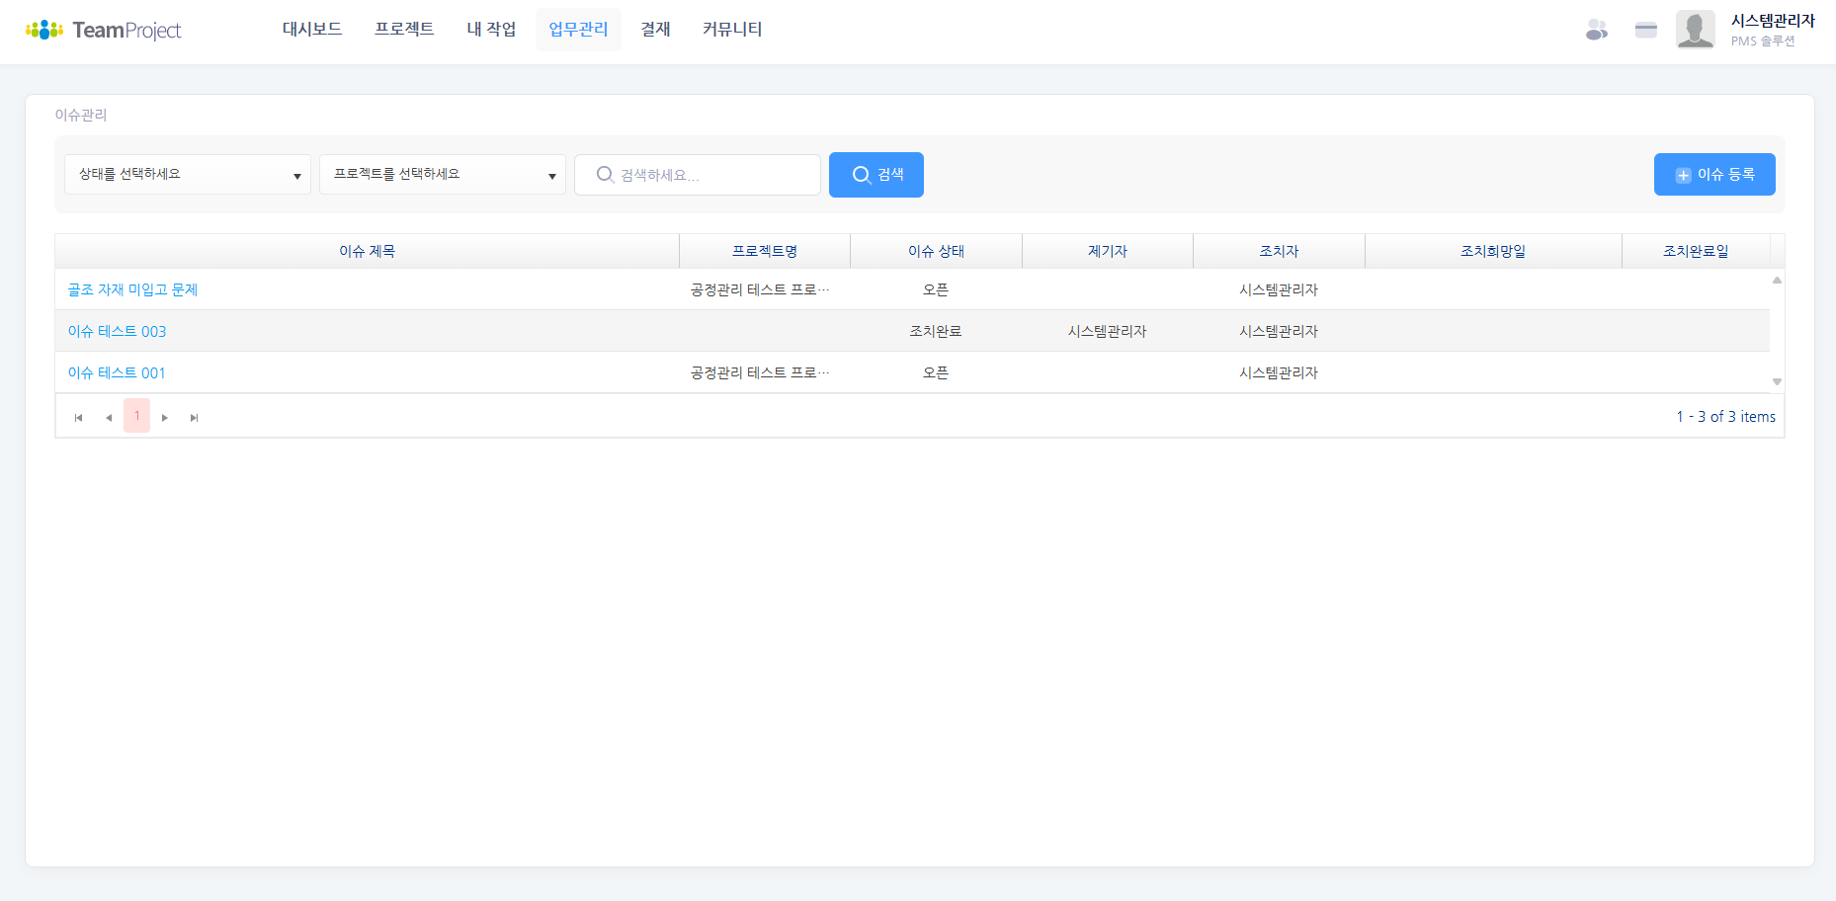Open the system administrator profile avatar
This screenshot has height=901, width=1836.
coord(1695,30)
